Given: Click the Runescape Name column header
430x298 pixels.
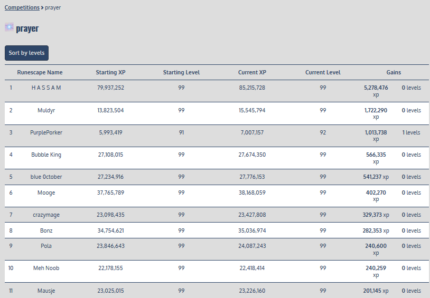Looking at the screenshot, I should 40,72.
